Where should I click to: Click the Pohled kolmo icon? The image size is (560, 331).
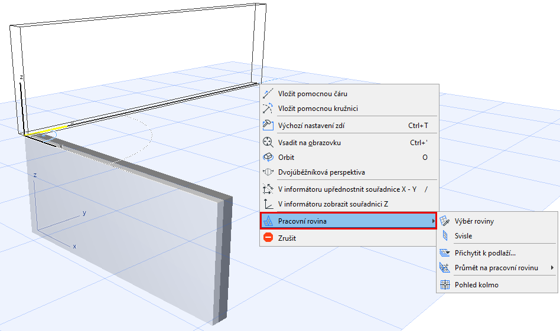(x=445, y=284)
